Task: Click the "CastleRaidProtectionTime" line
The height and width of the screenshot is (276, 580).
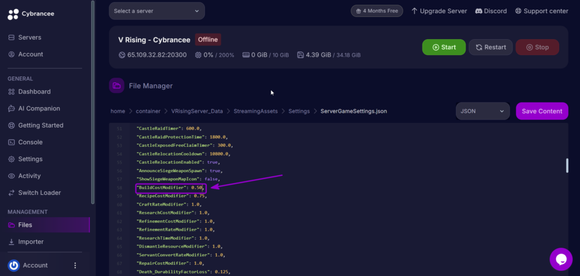Action: [182, 137]
